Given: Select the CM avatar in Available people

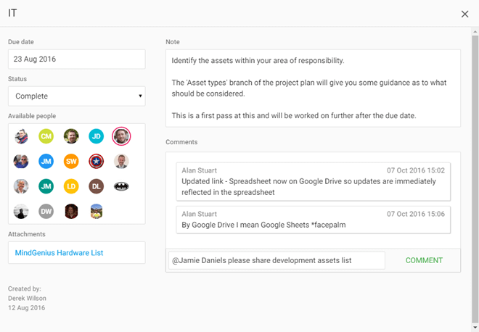Looking at the screenshot, I should coord(46,136).
